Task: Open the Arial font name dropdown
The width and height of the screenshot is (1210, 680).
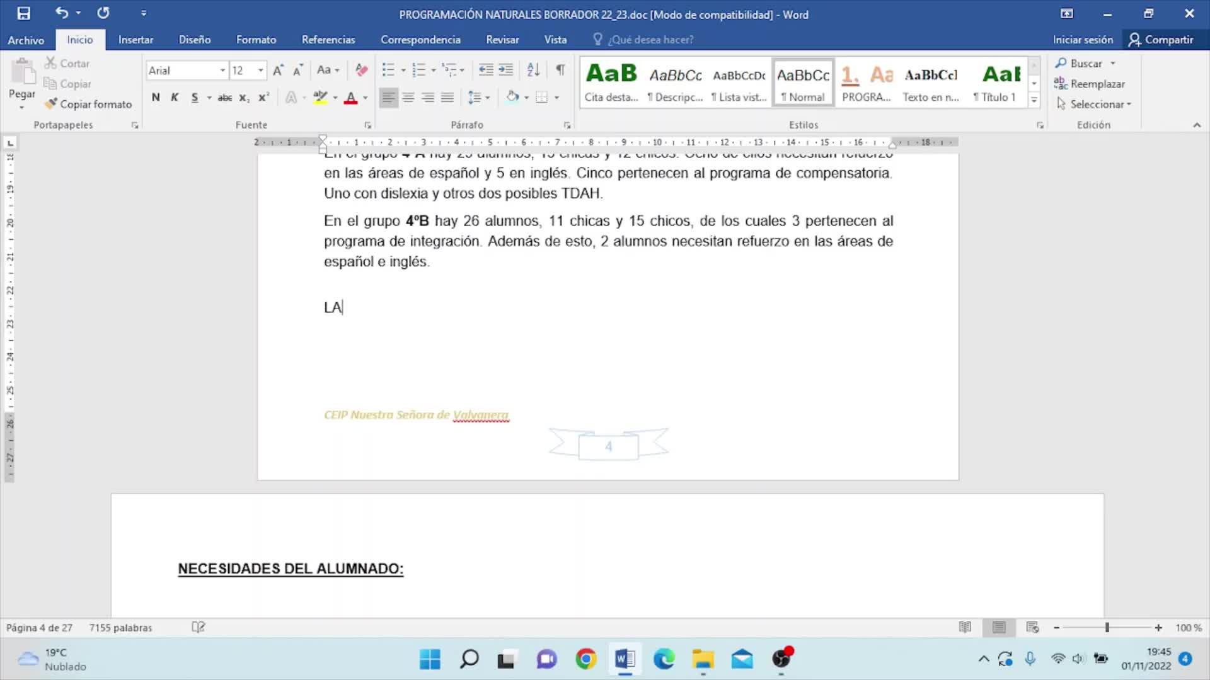Action: point(222,71)
